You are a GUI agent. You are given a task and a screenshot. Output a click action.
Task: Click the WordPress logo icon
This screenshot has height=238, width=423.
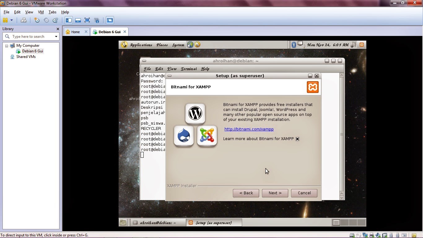(x=195, y=114)
